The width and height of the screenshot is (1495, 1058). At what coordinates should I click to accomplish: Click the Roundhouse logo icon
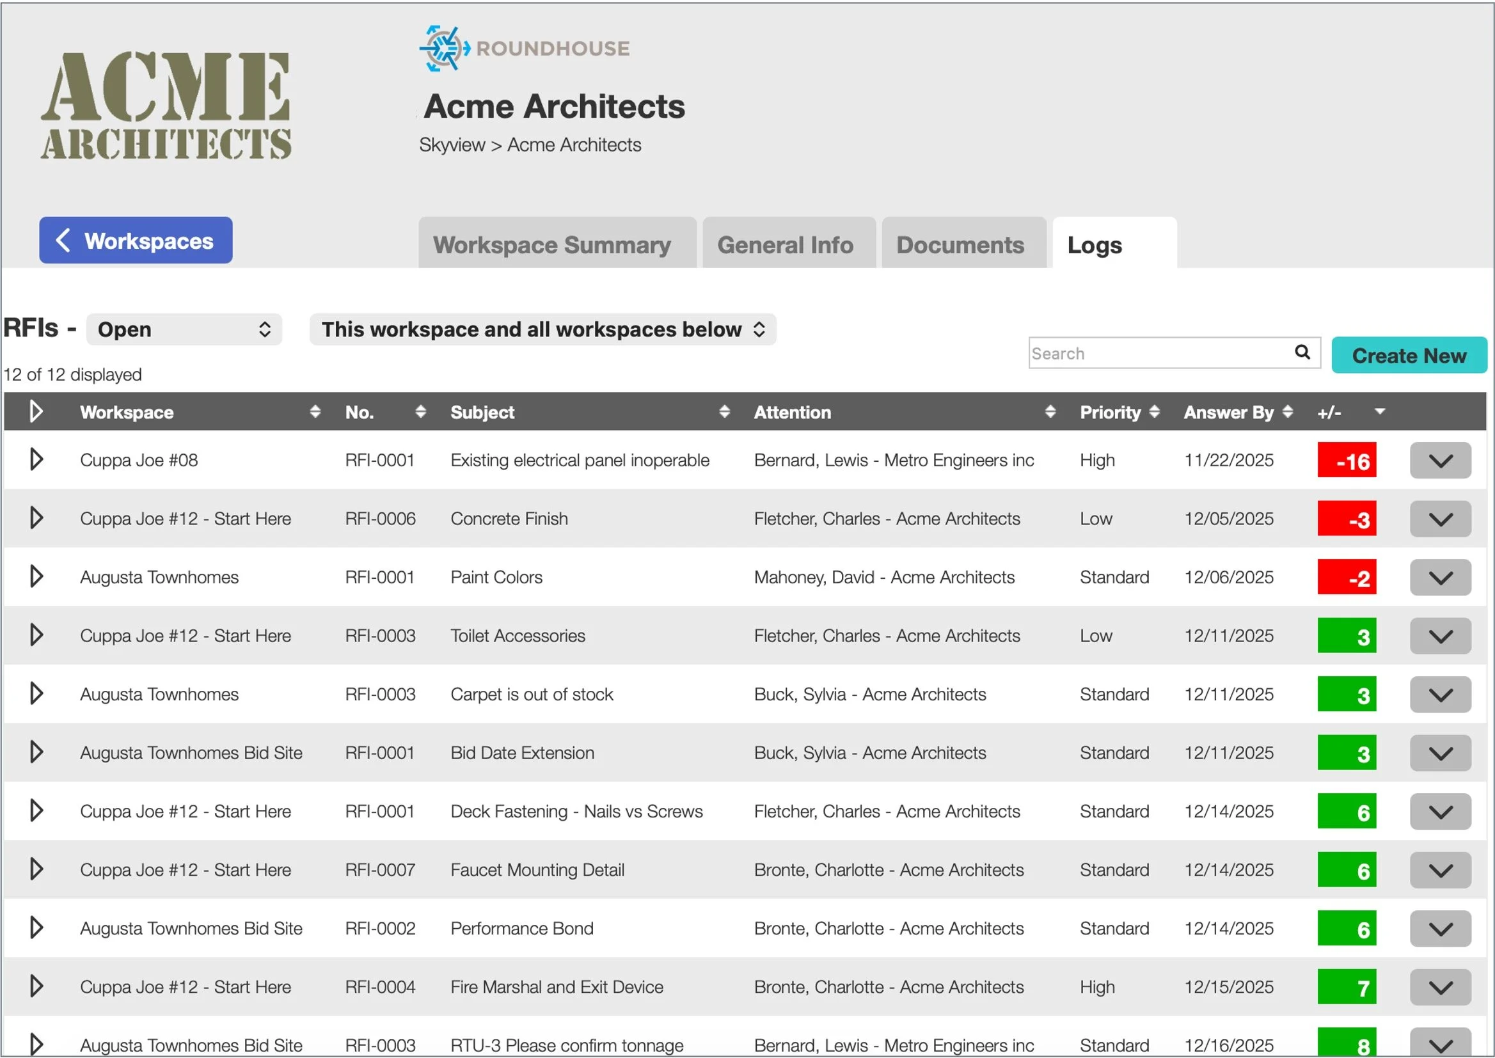[443, 48]
